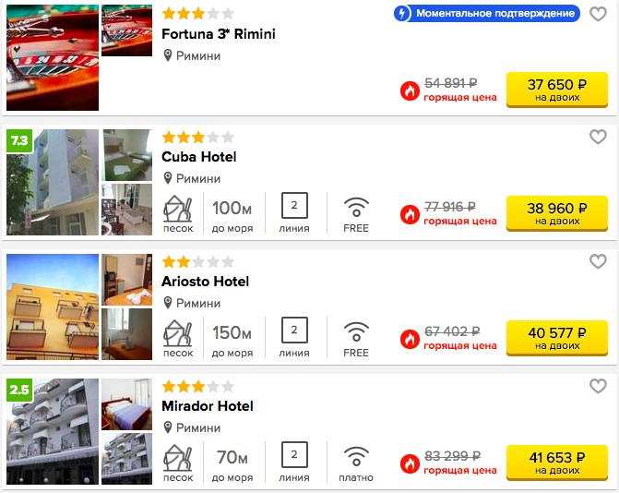This screenshot has width=619, height=493.
Task: Toggle favorite heart for Cuba Hotel
Action: click(x=598, y=137)
